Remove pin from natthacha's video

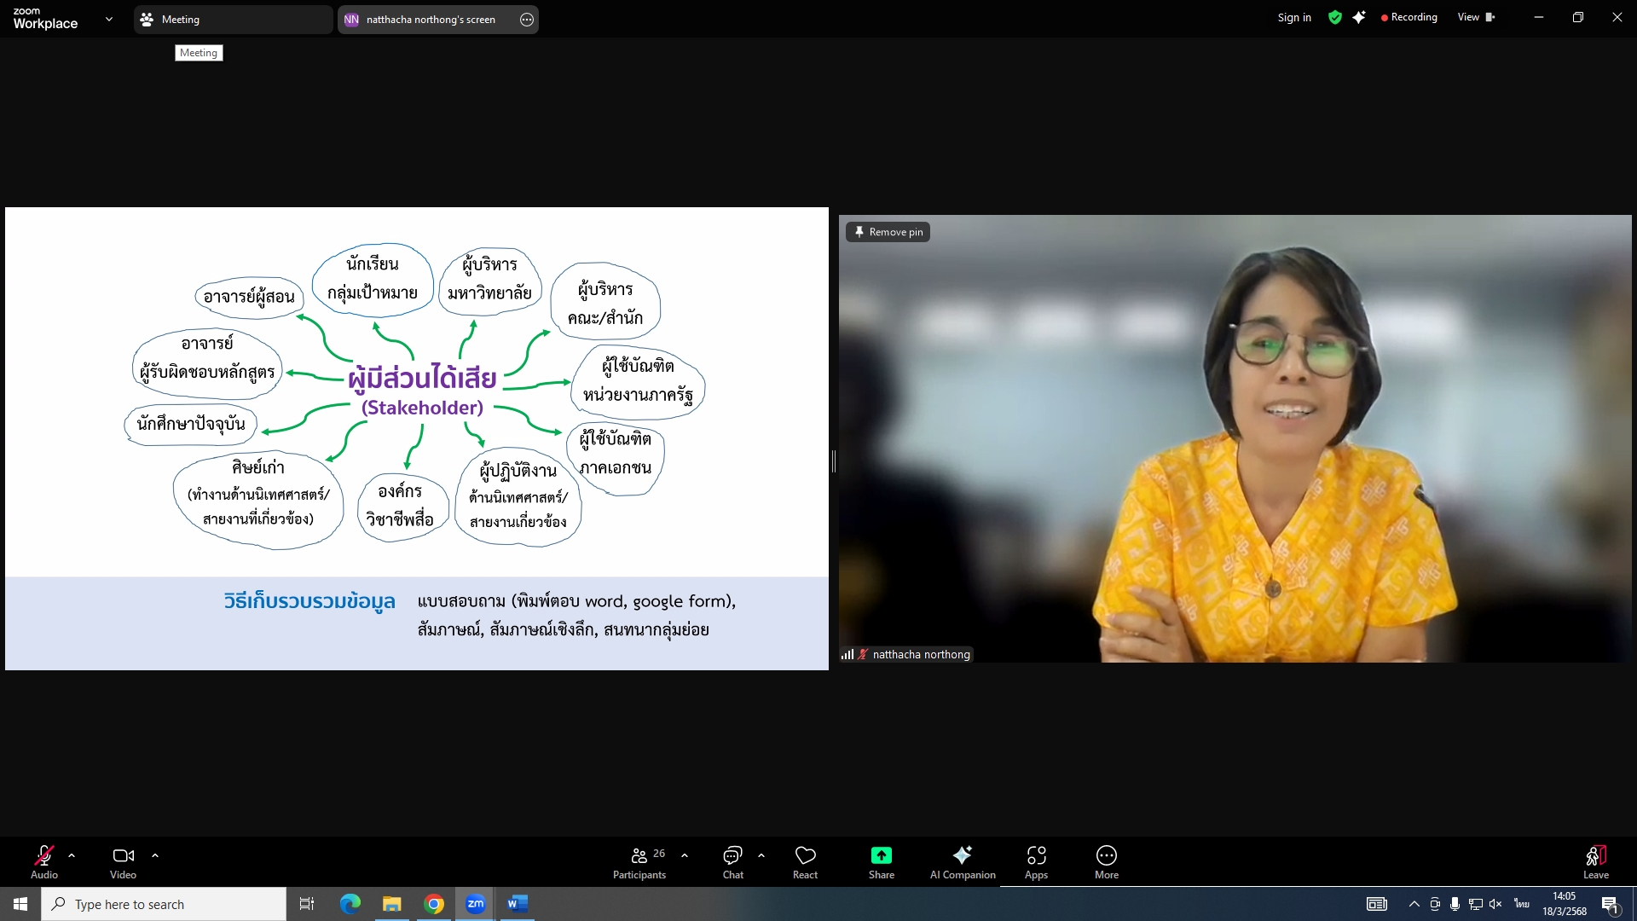coord(888,232)
